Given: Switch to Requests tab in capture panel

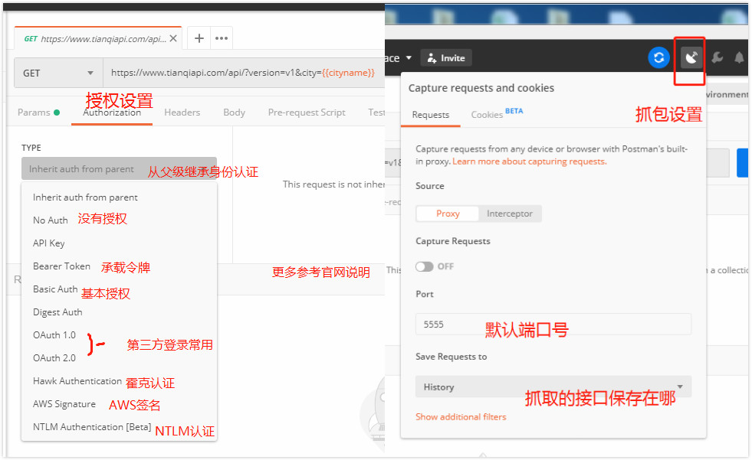Looking at the screenshot, I should coord(430,115).
